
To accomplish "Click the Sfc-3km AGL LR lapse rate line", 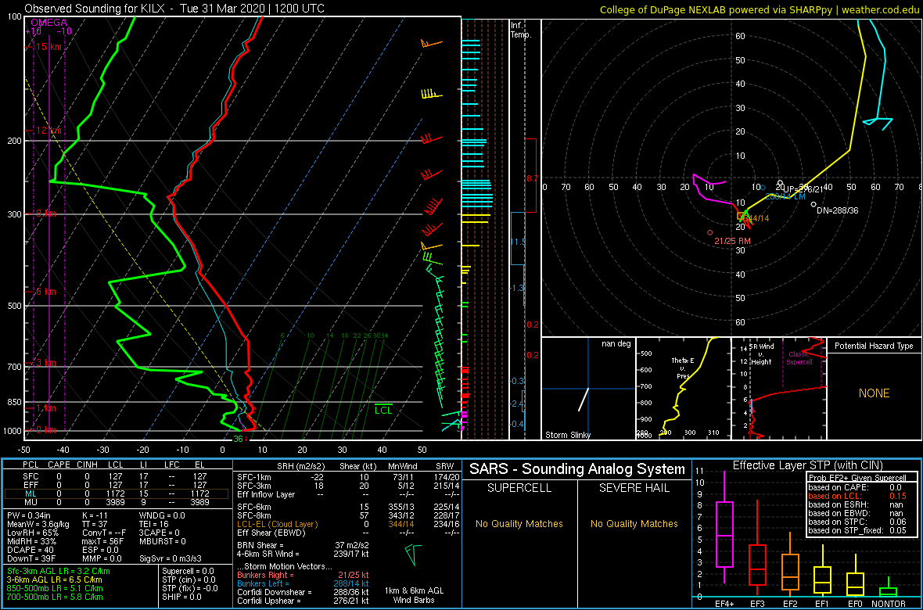I will click(59, 571).
